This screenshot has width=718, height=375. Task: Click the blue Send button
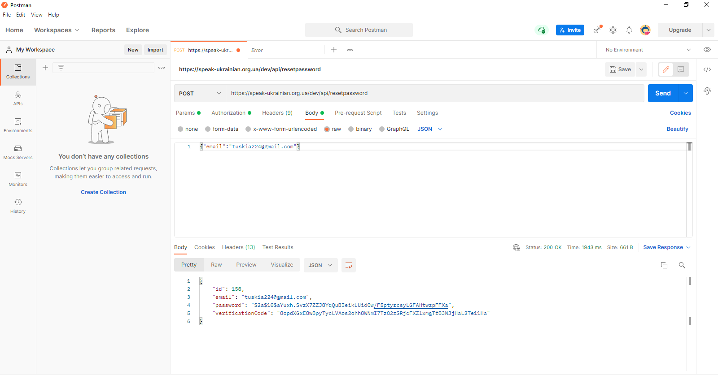(663, 93)
